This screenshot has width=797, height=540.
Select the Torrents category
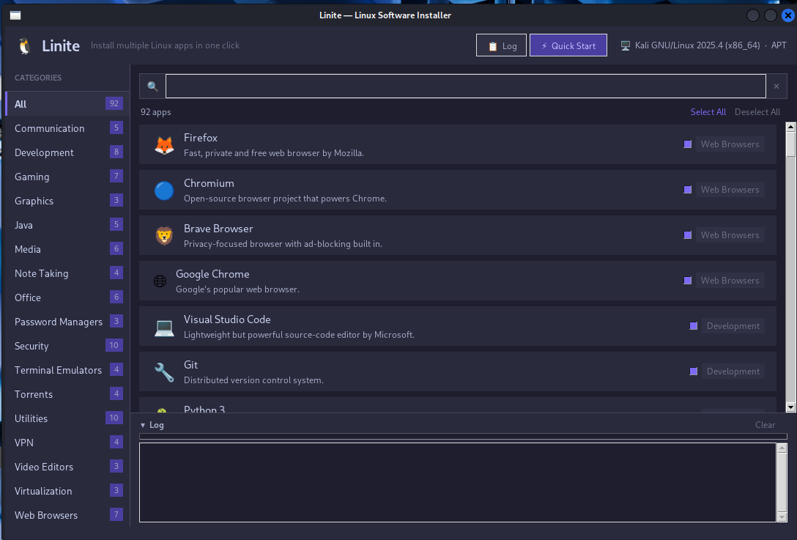coord(66,394)
